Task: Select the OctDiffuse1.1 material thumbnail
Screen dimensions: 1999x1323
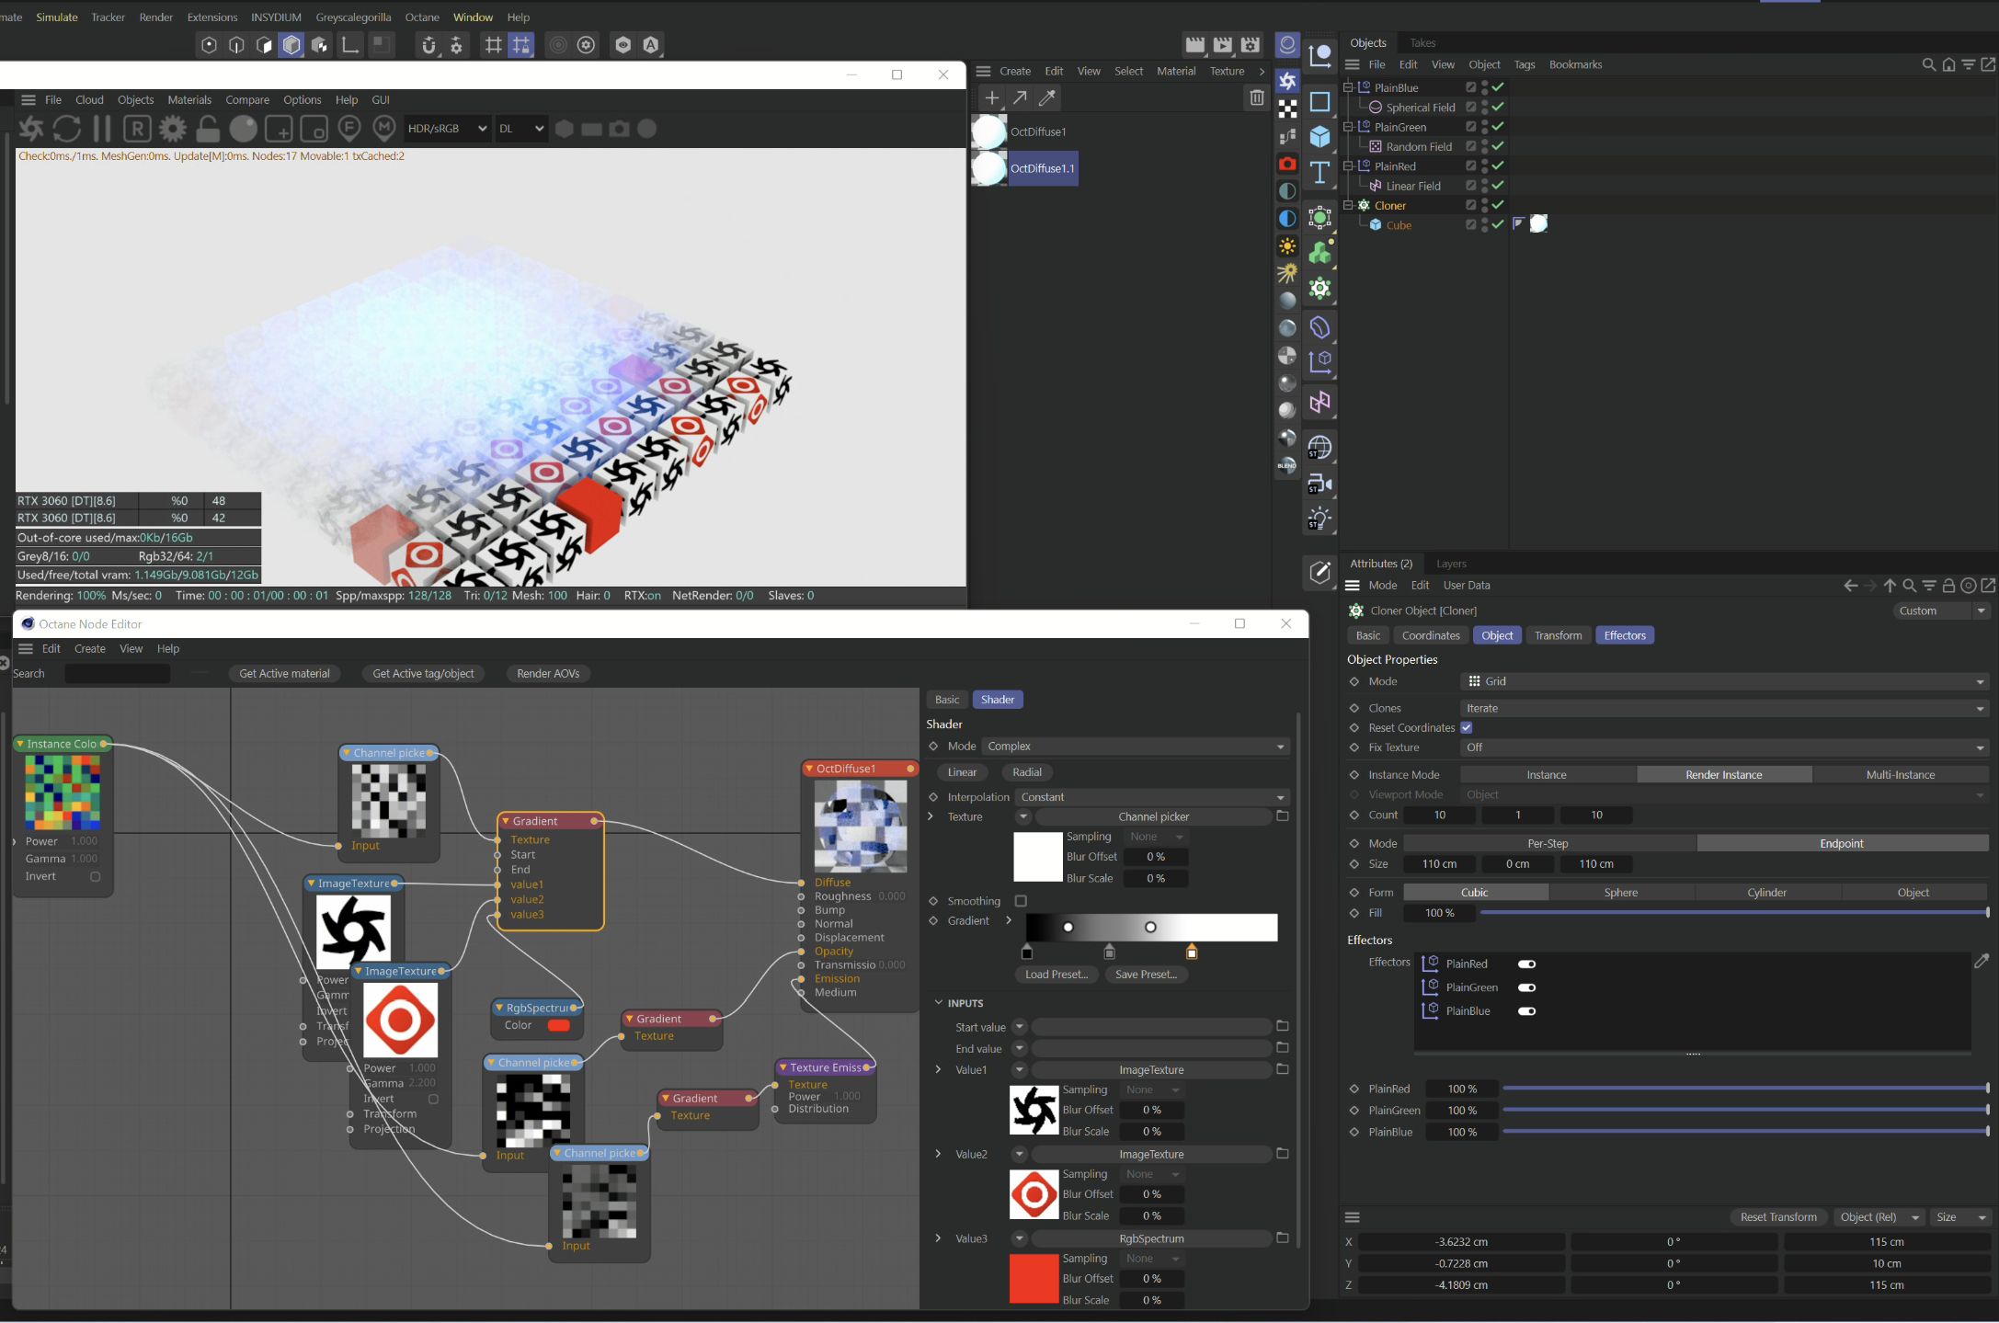Action: coord(989,168)
